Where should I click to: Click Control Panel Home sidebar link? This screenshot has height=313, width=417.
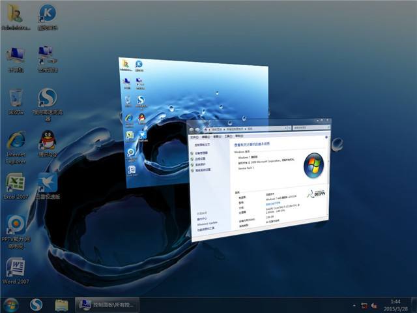[203, 145]
